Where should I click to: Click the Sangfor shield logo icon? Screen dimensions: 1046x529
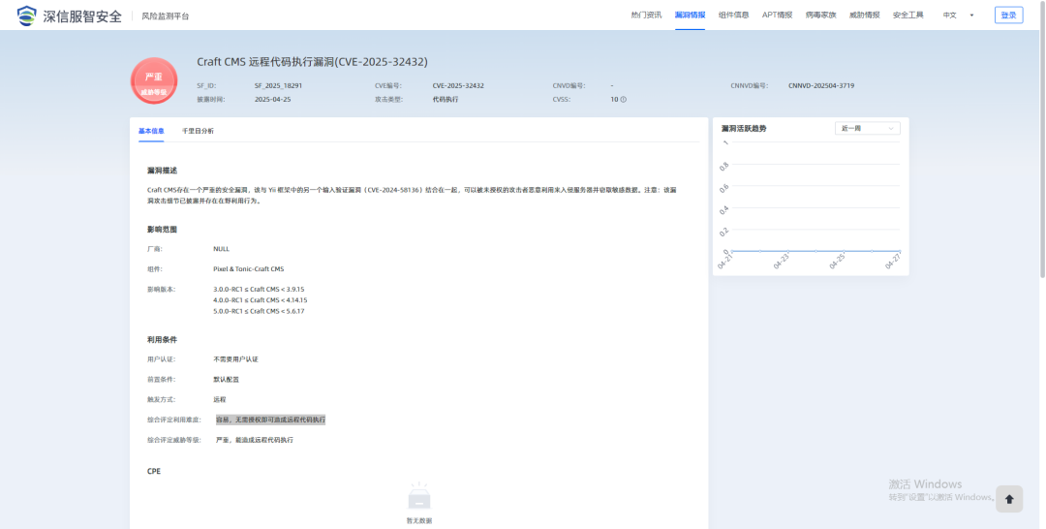(27, 16)
